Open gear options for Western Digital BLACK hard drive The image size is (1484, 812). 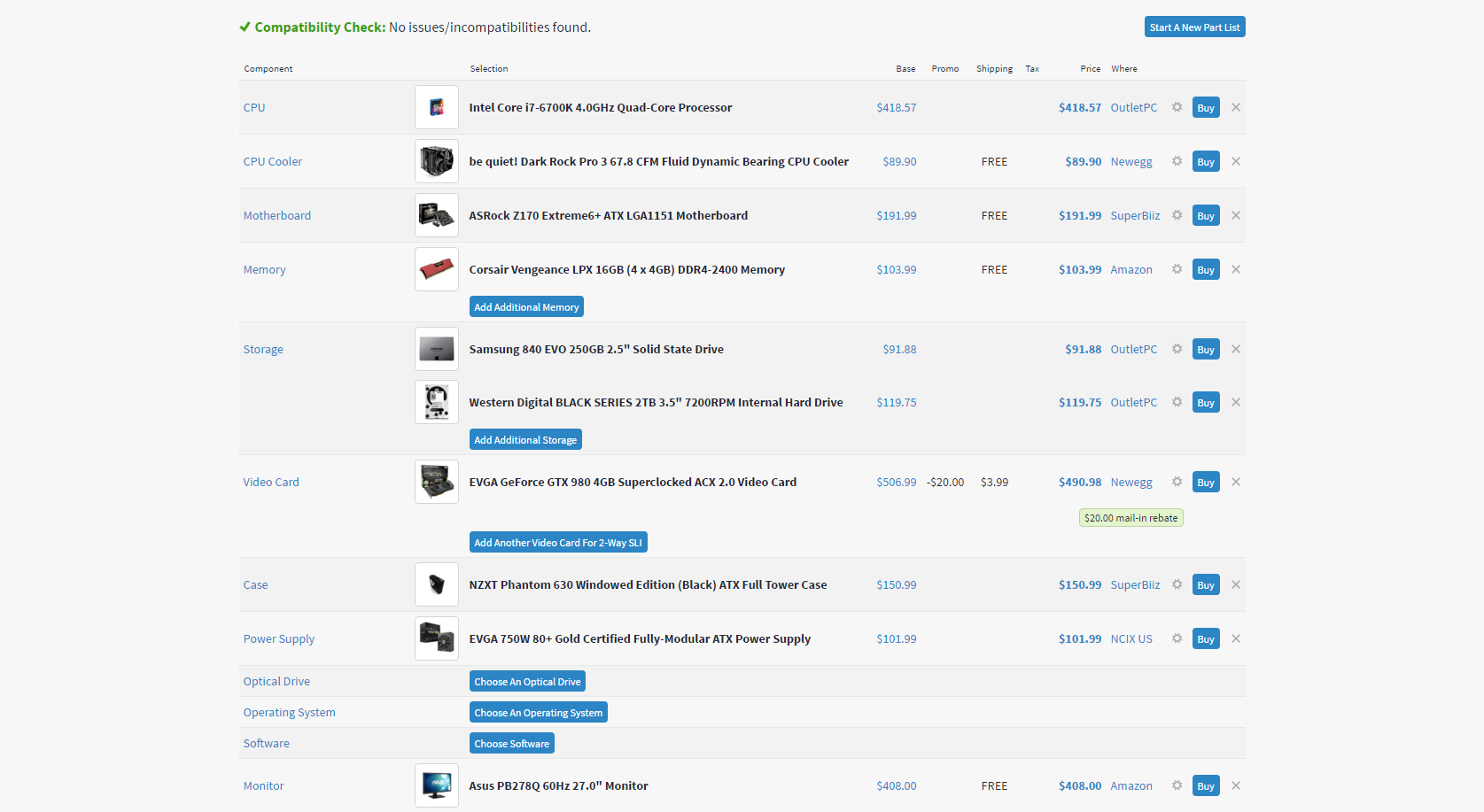tap(1177, 402)
